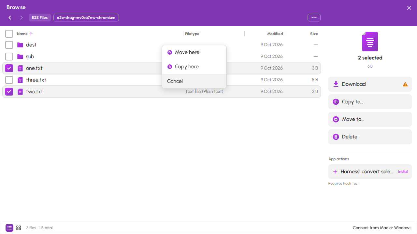Viewport: 417px width, 234px height.
Task: Click the Move to... button
Action: coord(370,119)
